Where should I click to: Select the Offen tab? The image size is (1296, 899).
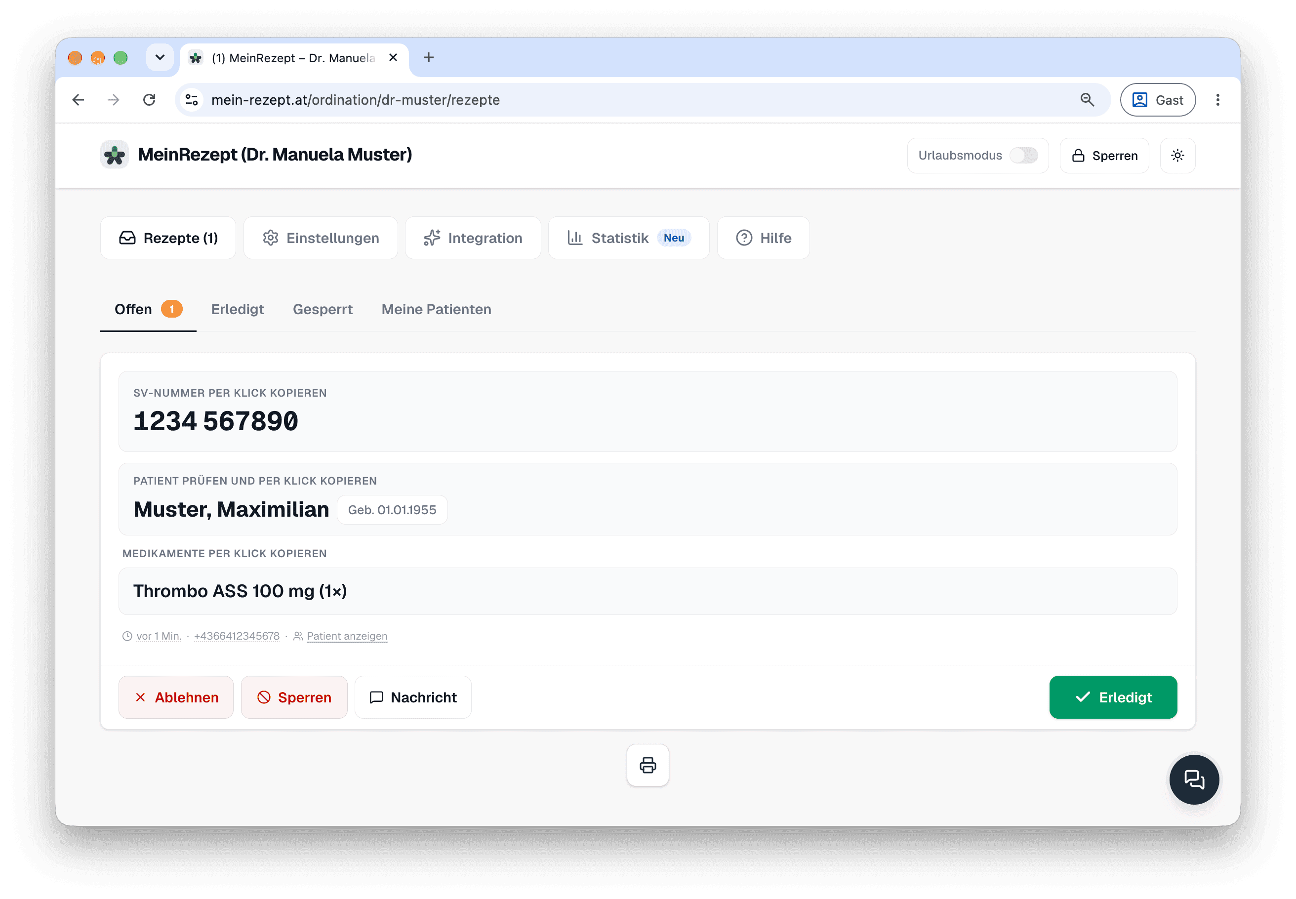coord(148,309)
